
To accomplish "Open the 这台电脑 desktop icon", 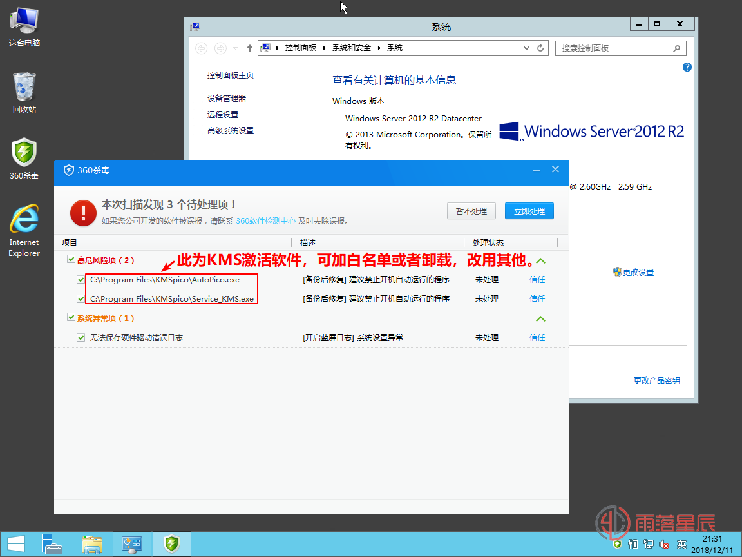I will (x=24, y=27).
